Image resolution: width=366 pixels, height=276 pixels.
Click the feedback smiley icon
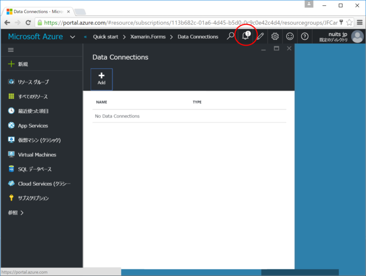coord(290,36)
